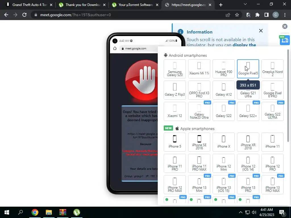Open the Windows Start menu
The width and height of the screenshot is (291, 218).
click(7, 212)
